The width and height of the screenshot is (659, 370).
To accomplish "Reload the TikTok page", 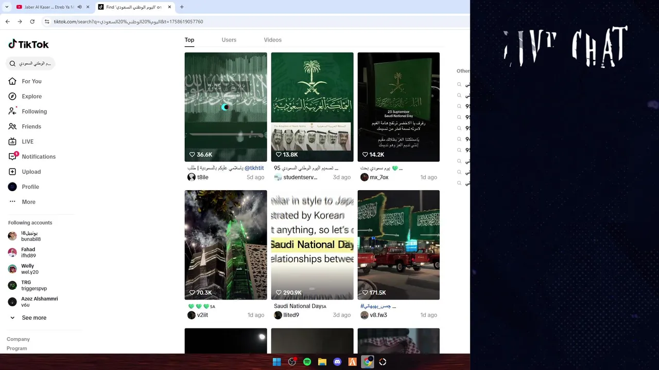I will pos(32,22).
